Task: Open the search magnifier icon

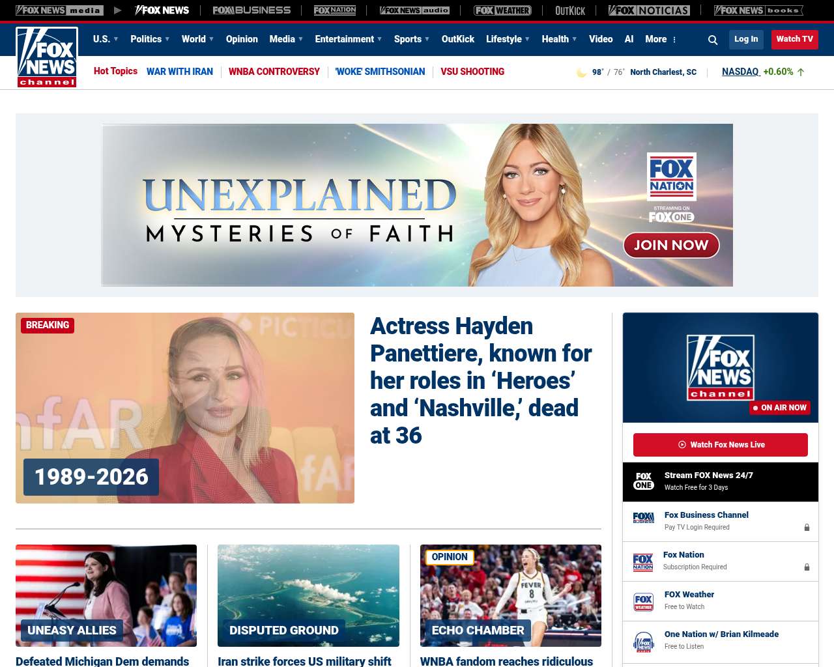Action: [713, 40]
